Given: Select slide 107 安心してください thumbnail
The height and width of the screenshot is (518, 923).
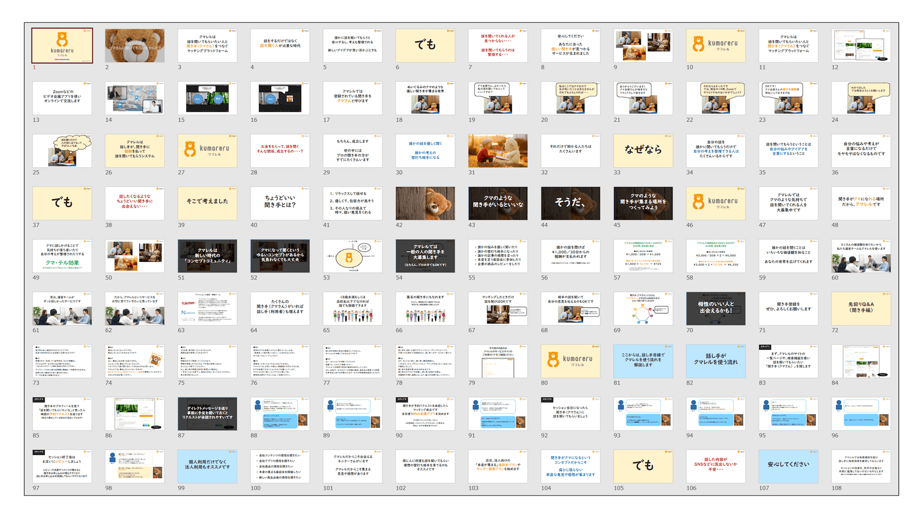Looking at the screenshot, I should point(788,467).
